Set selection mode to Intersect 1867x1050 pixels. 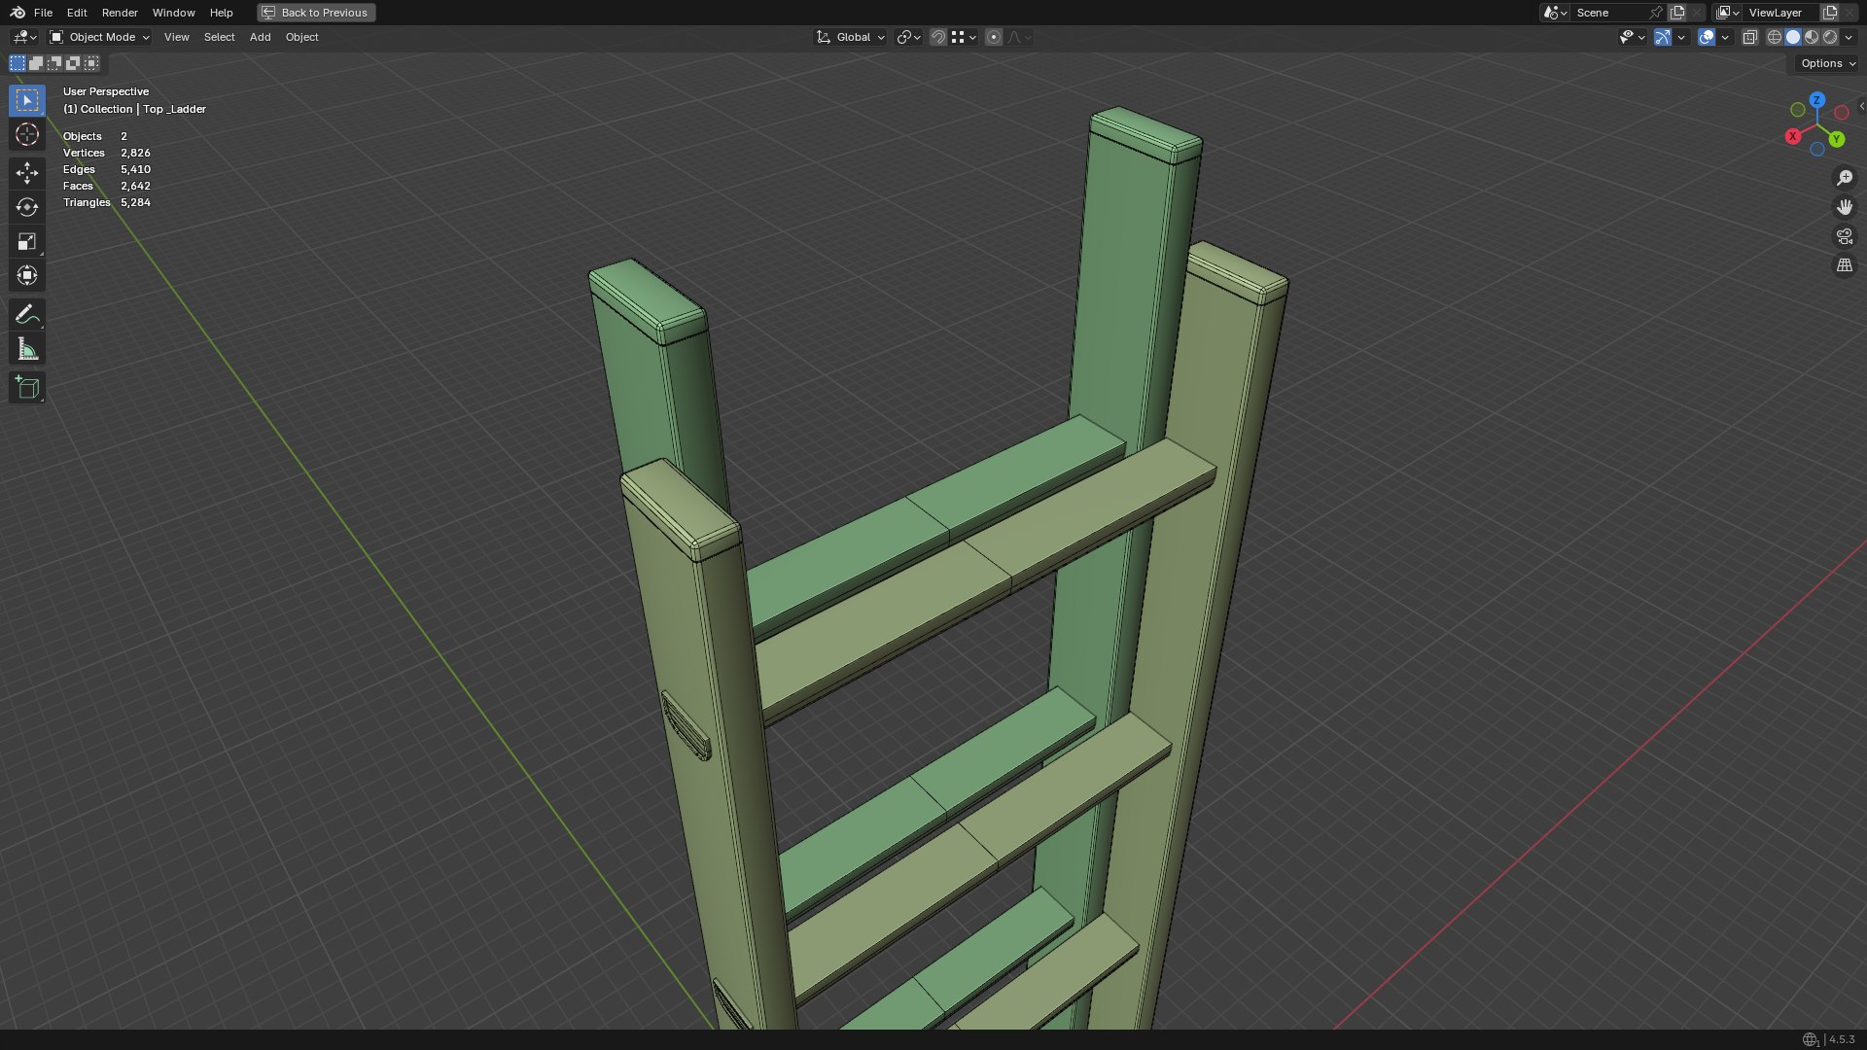pos(91,63)
